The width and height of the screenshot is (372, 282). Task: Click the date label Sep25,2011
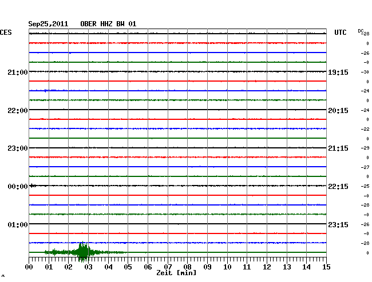[x=48, y=24]
